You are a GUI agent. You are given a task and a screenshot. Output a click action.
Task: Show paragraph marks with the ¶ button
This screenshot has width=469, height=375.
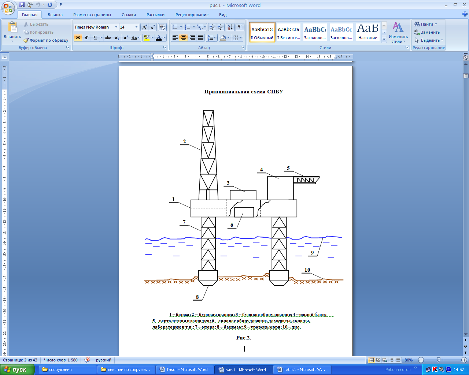(x=240, y=27)
